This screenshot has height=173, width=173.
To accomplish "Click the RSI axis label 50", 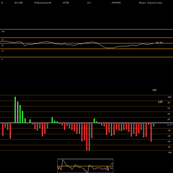I will [2, 45].
